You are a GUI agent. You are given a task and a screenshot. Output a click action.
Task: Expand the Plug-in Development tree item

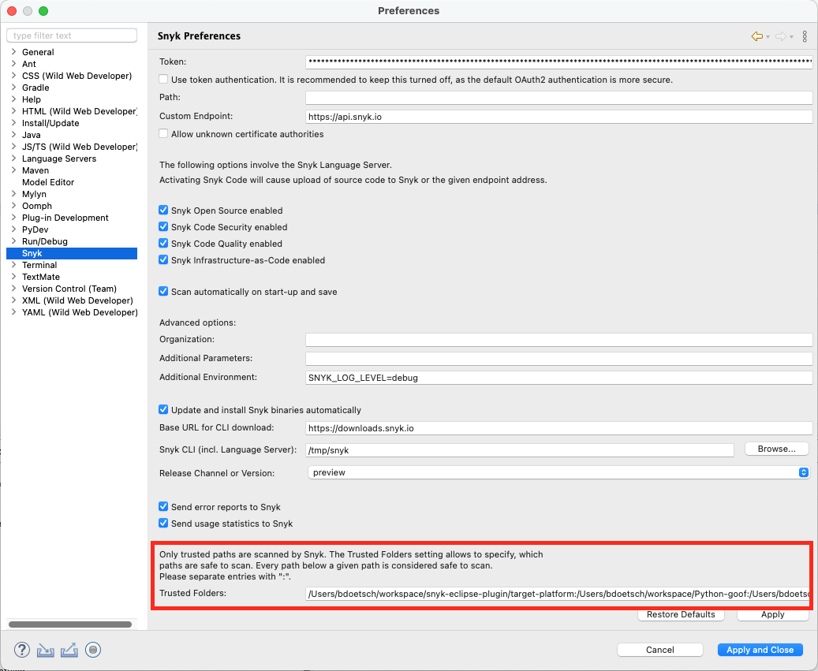(x=13, y=218)
